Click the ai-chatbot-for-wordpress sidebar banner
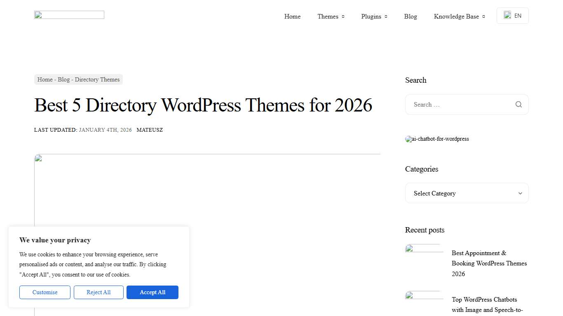563x316 pixels. [x=437, y=139]
